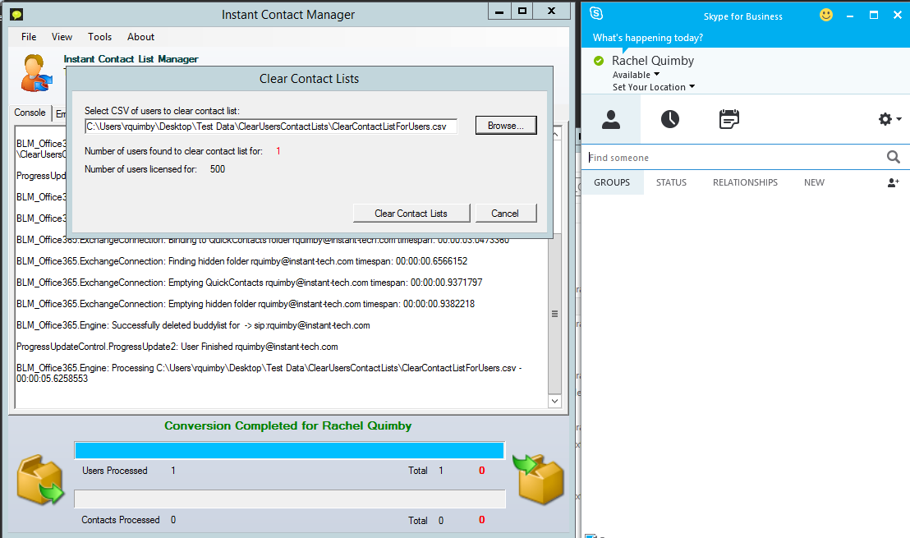Click the Contacts Processed progress bar

[x=290, y=499]
